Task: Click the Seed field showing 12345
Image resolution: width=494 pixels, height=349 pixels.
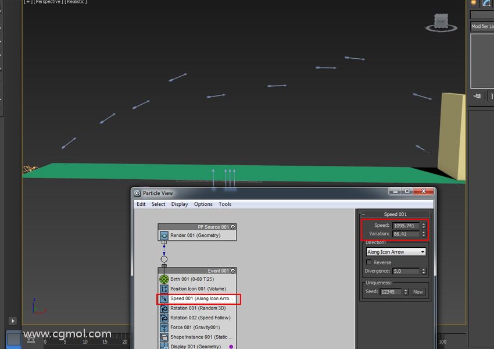Action: [391, 292]
